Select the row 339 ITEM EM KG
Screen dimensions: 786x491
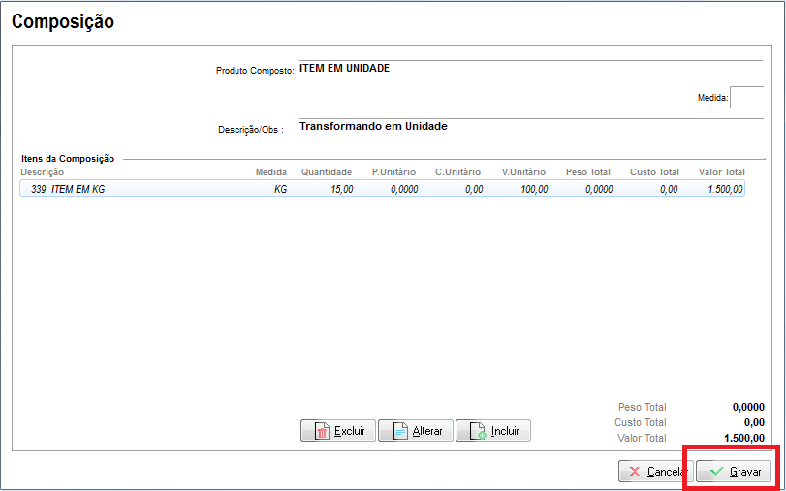(x=79, y=190)
